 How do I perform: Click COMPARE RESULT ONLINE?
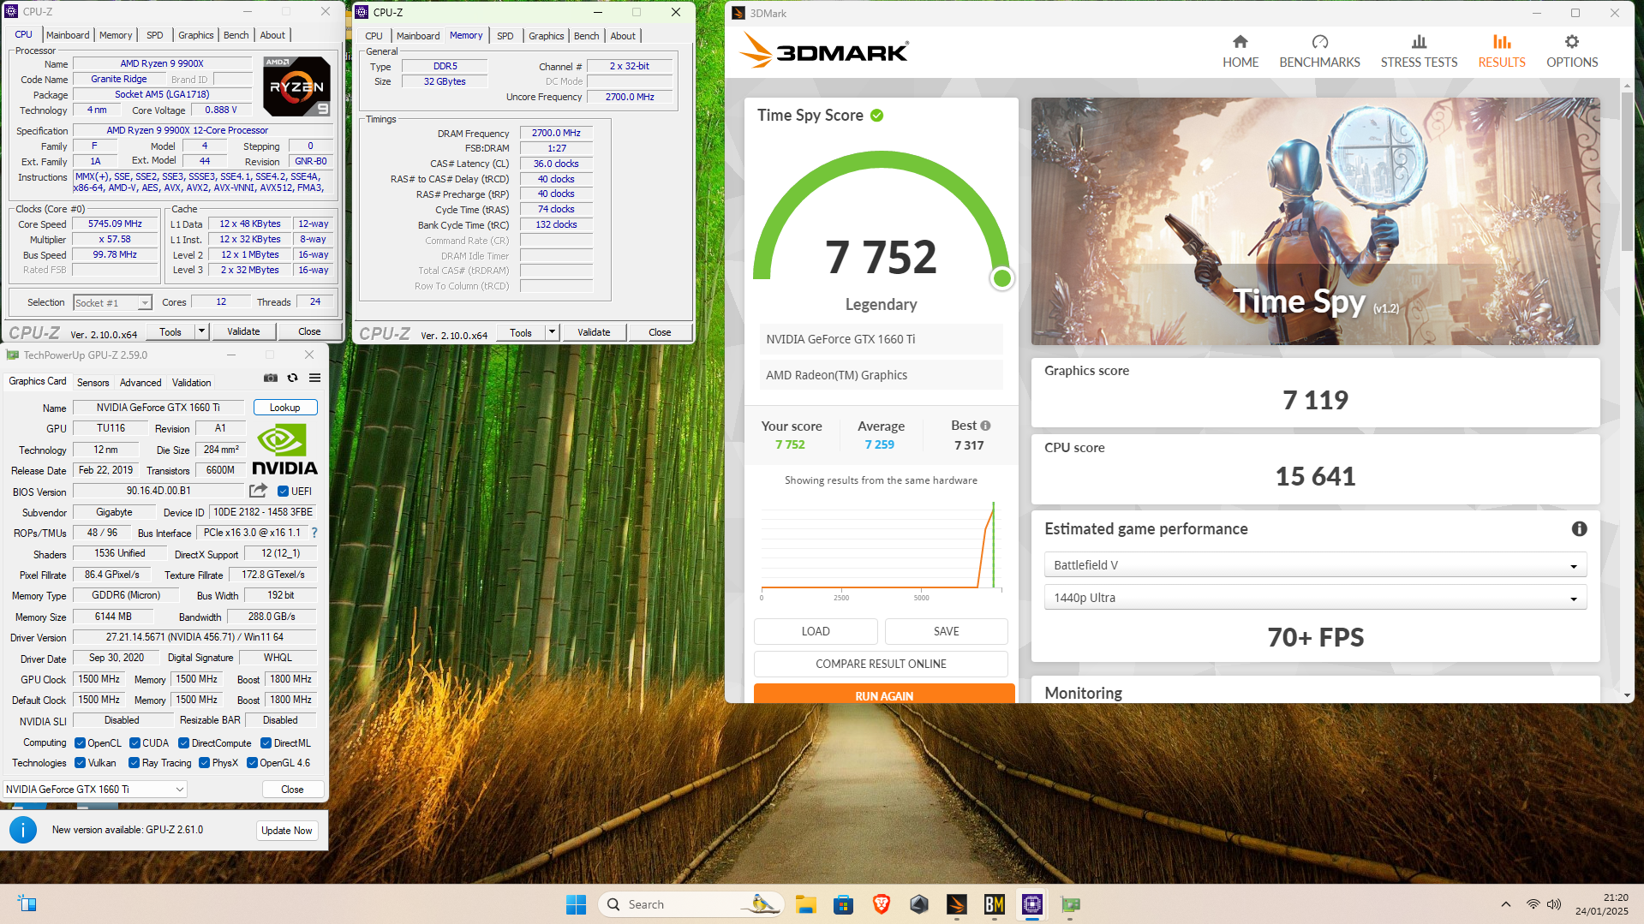click(881, 664)
